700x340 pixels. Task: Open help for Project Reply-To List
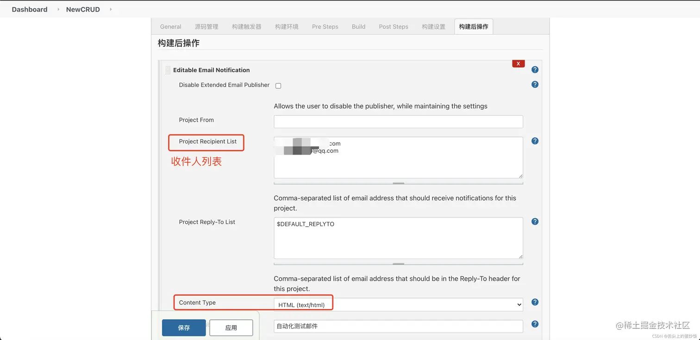(535, 222)
